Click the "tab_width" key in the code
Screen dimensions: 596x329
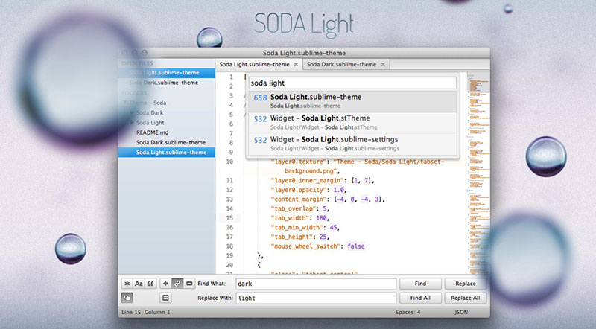tap(291, 218)
